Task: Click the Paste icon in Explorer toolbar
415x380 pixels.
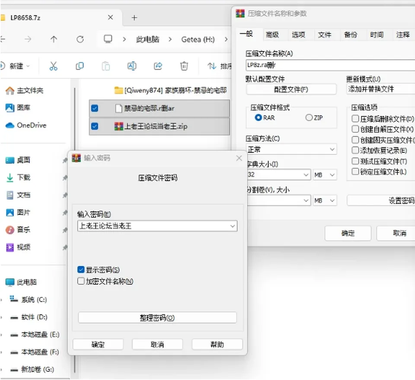Action: (105, 66)
